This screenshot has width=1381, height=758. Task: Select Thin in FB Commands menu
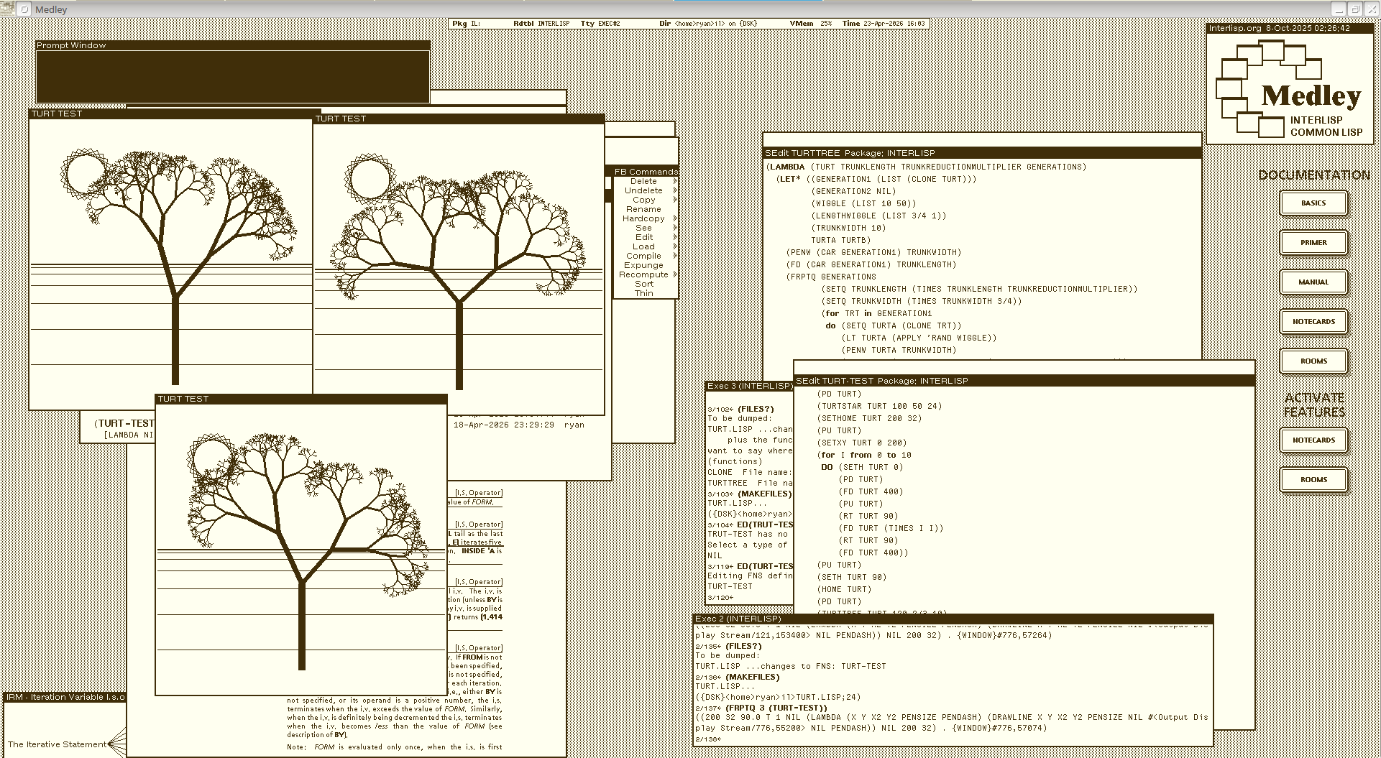[x=643, y=293]
